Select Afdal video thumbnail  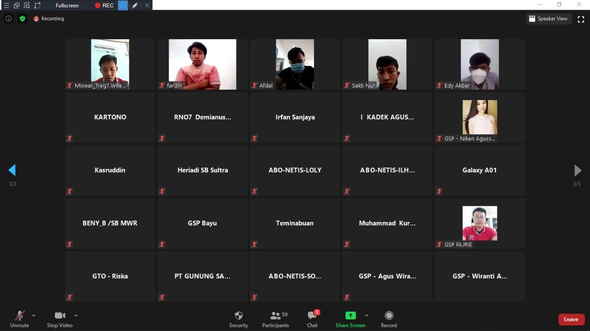pos(295,64)
